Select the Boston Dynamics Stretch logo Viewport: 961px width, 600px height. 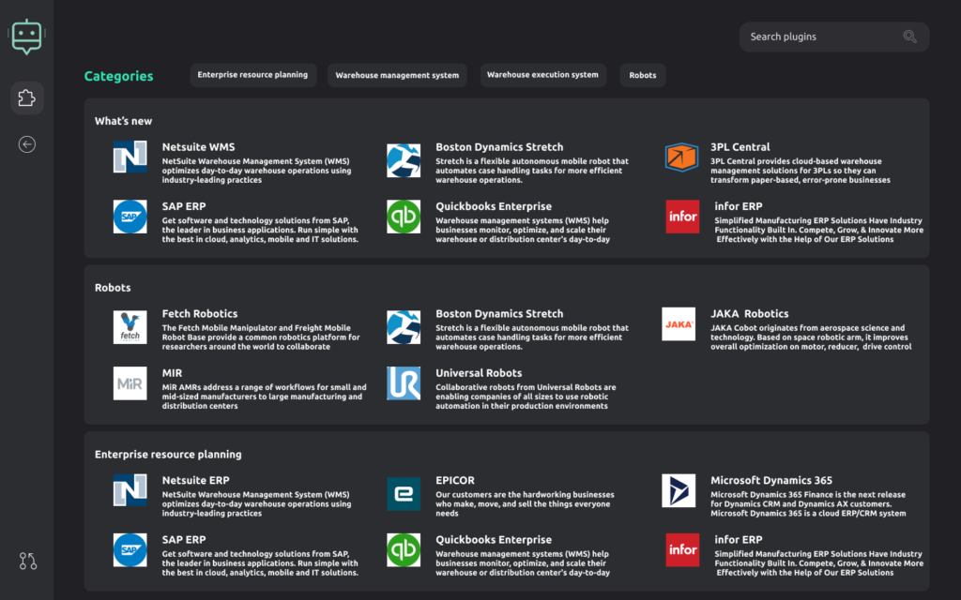(x=404, y=157)
